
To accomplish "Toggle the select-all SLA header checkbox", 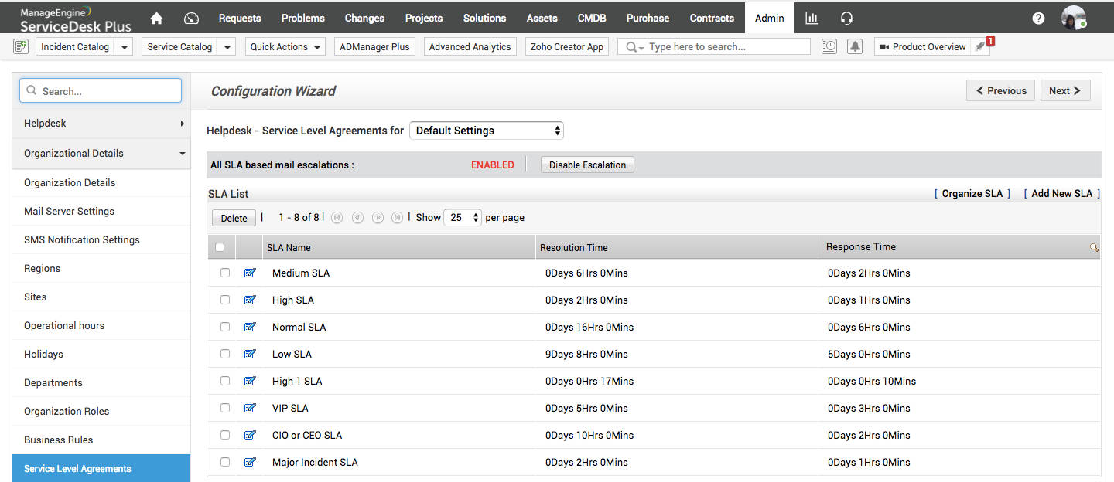I will (x=220, y=247).
